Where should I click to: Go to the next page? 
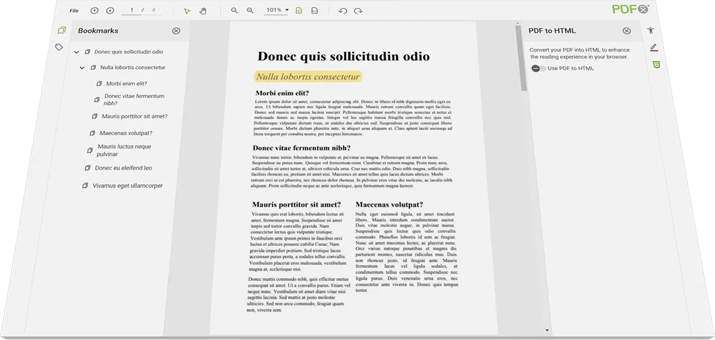click(x=110, y=11)
